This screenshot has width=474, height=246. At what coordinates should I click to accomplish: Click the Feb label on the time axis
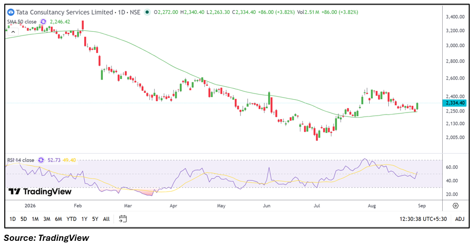[78, 206]
